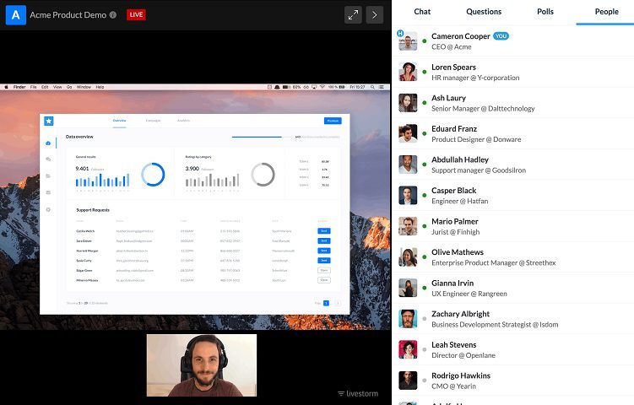
Task: Open the settings gear in dashboard sidebar
Action: point(48,209)
